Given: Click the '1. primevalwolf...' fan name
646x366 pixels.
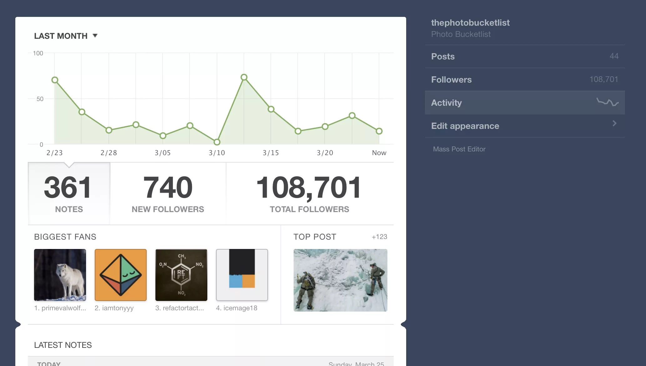Looking at the screenshot, I should click(x=60, y=308).
